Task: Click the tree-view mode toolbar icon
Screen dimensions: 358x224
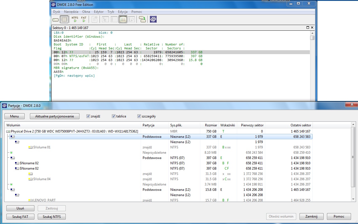Action: pos(105,20)
